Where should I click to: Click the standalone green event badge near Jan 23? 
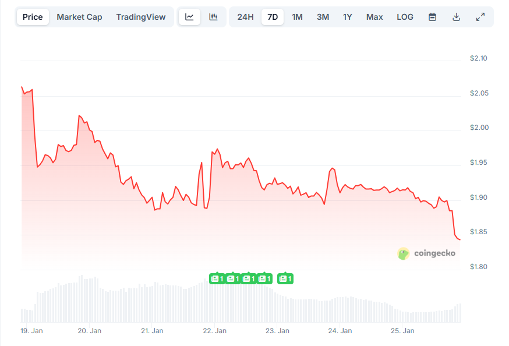(285, 278)
